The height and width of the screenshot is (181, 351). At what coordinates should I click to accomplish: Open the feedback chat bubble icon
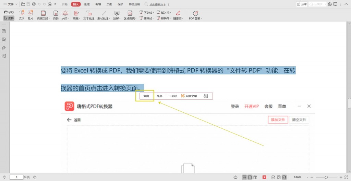coord(335,4)
